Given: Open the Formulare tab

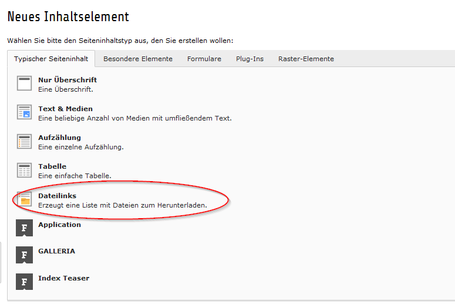Looking at the screenshot, I should pos(204,59).
